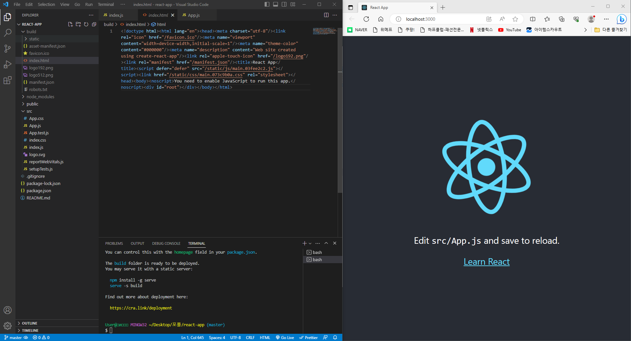Open the Selection menu

tap(46, 4)
